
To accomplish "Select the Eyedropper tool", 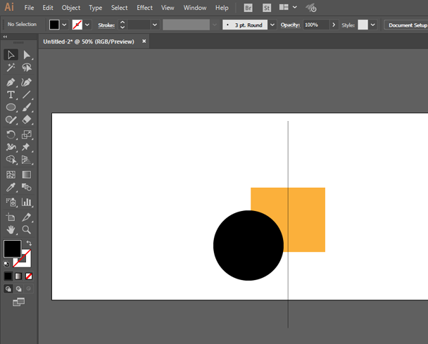I will 11,188.
